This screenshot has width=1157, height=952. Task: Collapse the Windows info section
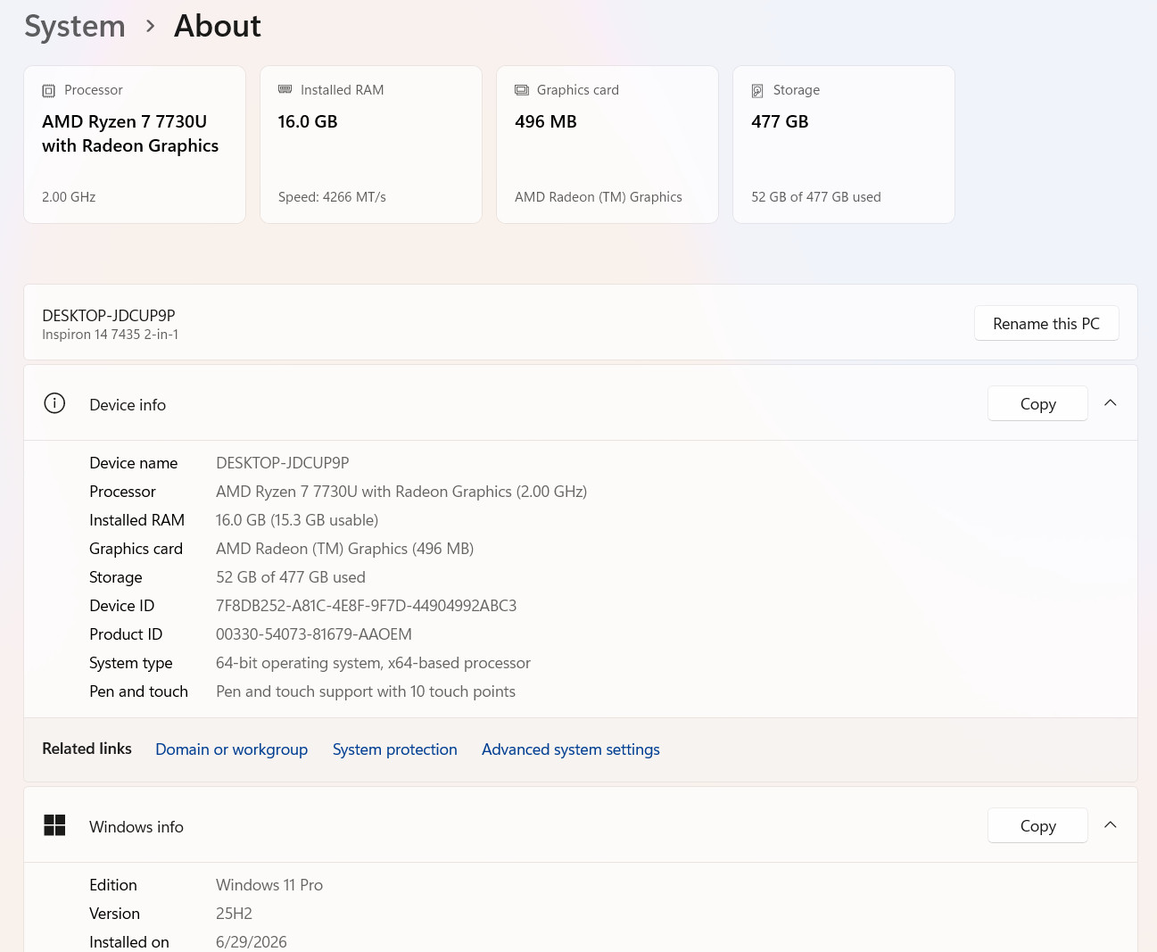(1111, 825)
